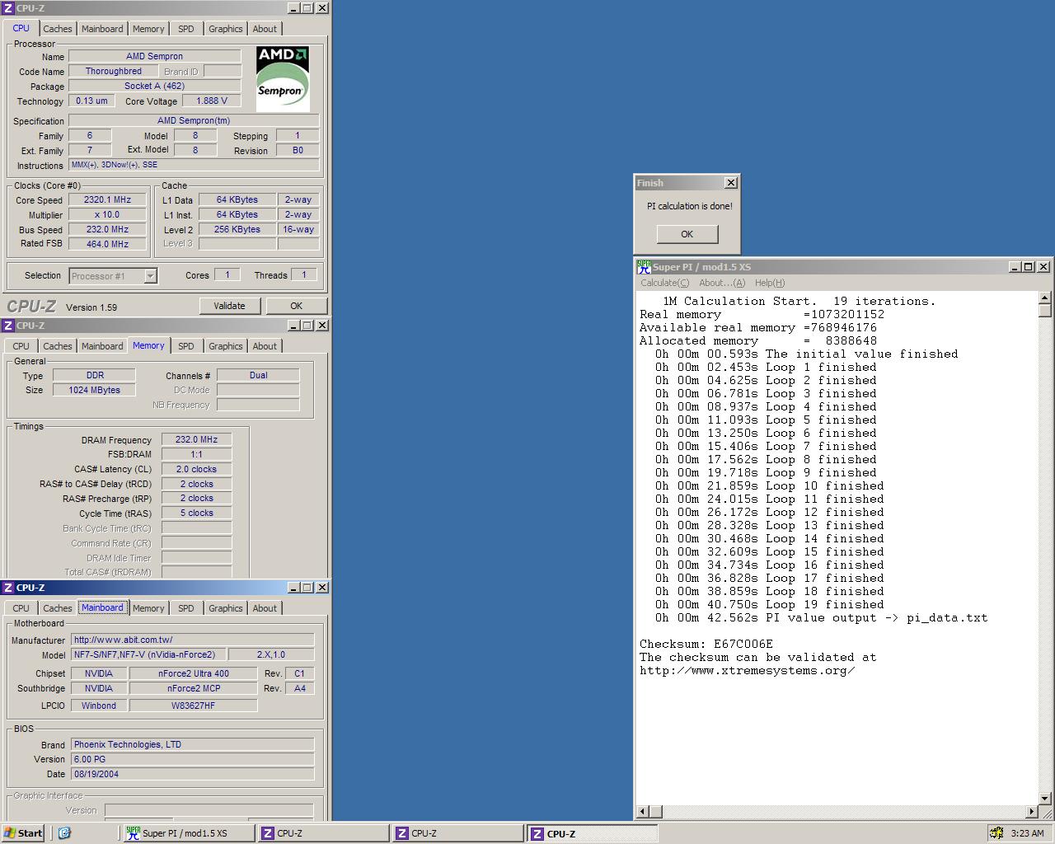Viewport: 1055px width, 844px height.
Task: Switch to Super PI taskbar button
Action: [x=188, y=833]
